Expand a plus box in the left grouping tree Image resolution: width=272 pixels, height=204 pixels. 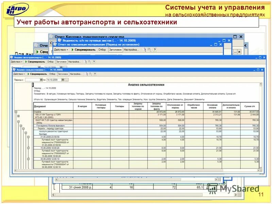pos(18,116)
